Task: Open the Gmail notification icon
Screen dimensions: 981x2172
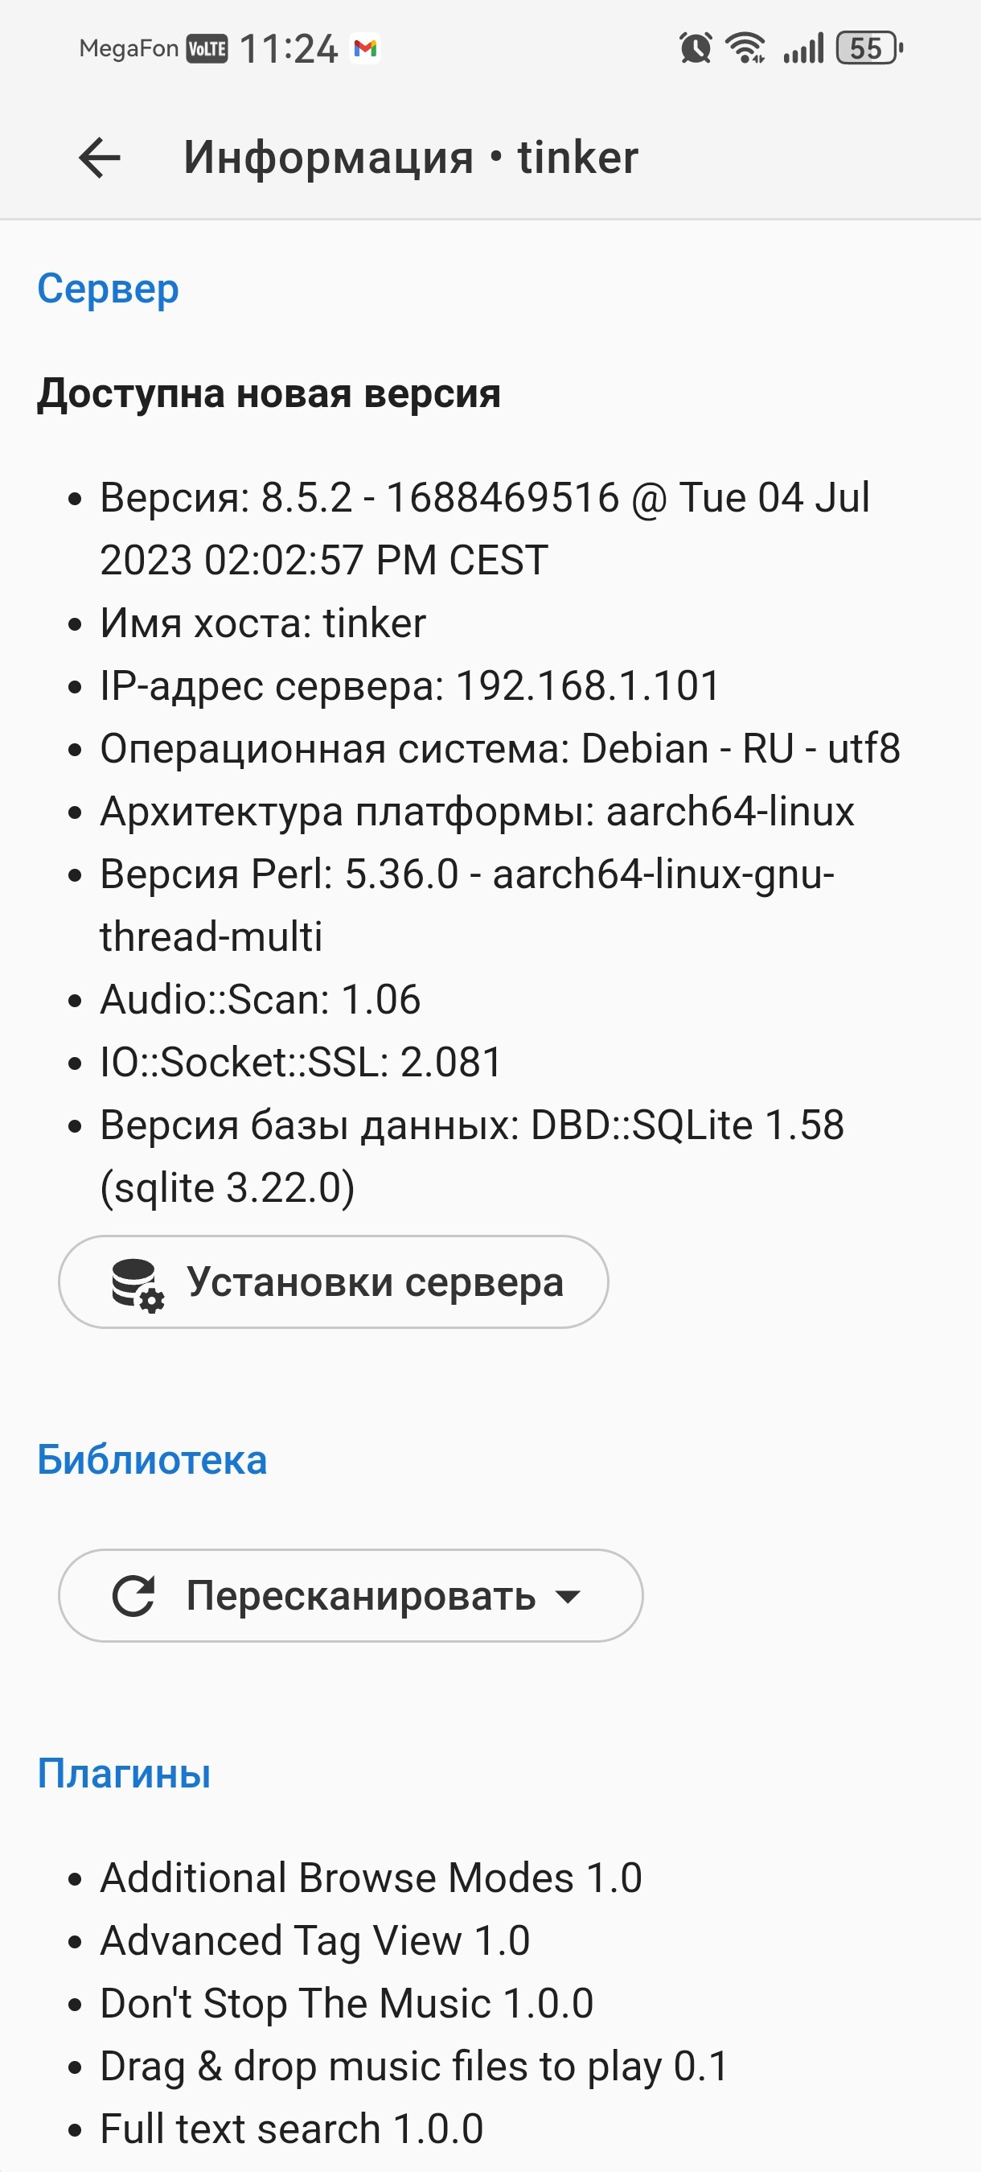Action: (365, 48)
